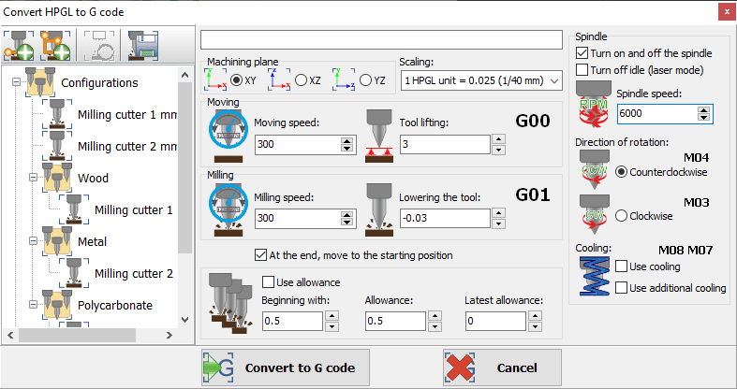Click the empty configuration name text field
737x389 pixels.
[x=381, y=39]
